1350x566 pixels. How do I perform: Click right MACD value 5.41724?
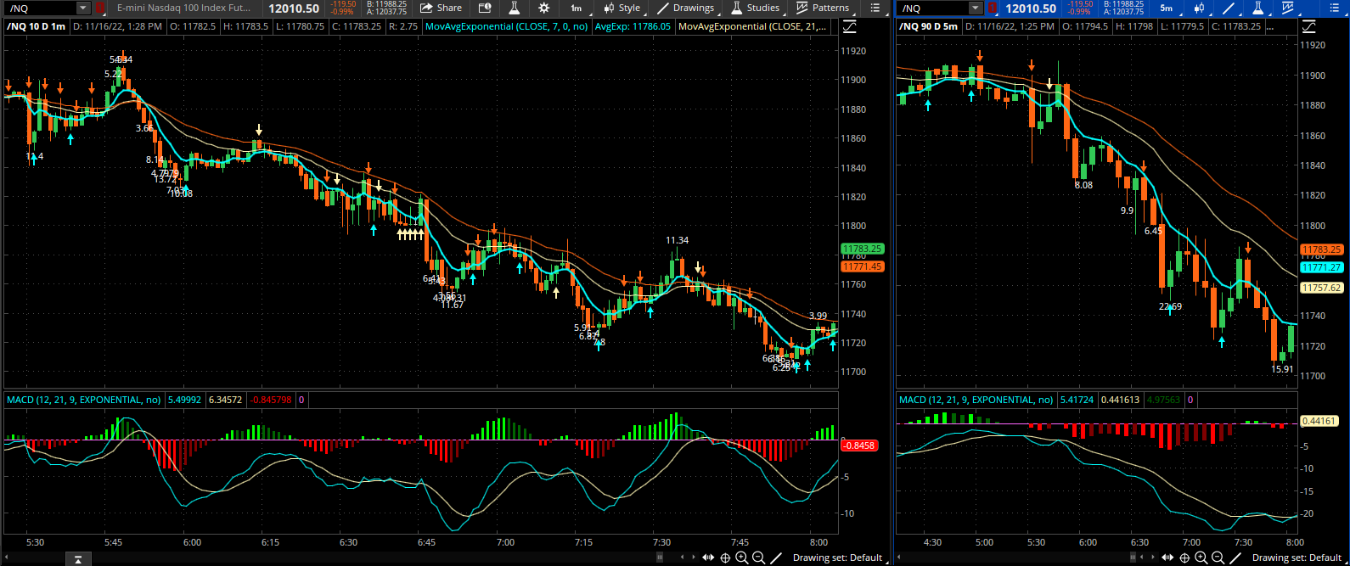(x=1077, y=400)
